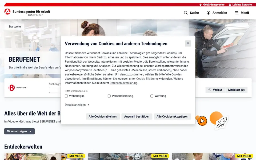Image resolution: width=256 pixels, height=160 pixels.
Task: Click Alle Cookies ablehnen
Action: (x=103, y=117)
